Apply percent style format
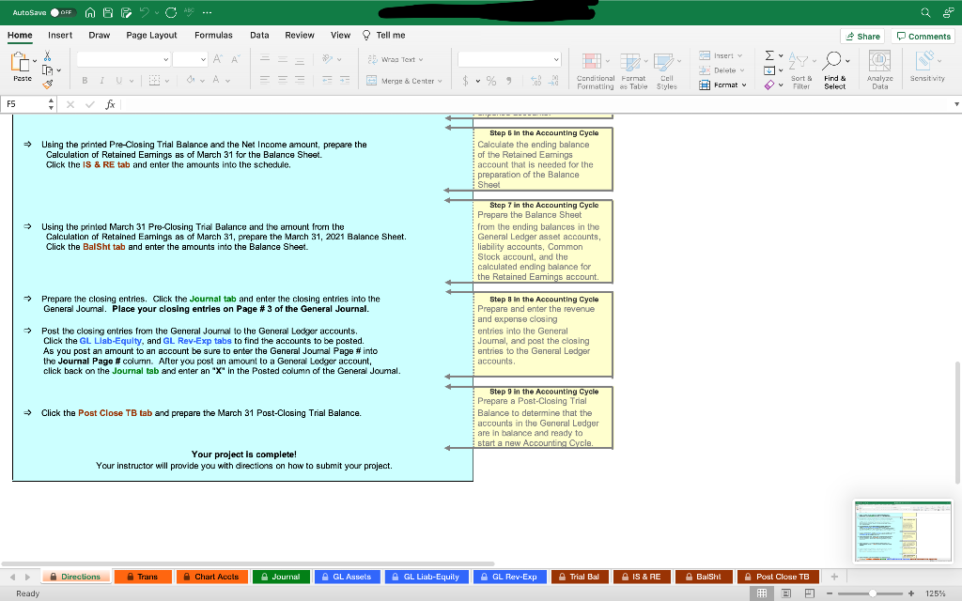962x601 pixels. coord(491,81)
